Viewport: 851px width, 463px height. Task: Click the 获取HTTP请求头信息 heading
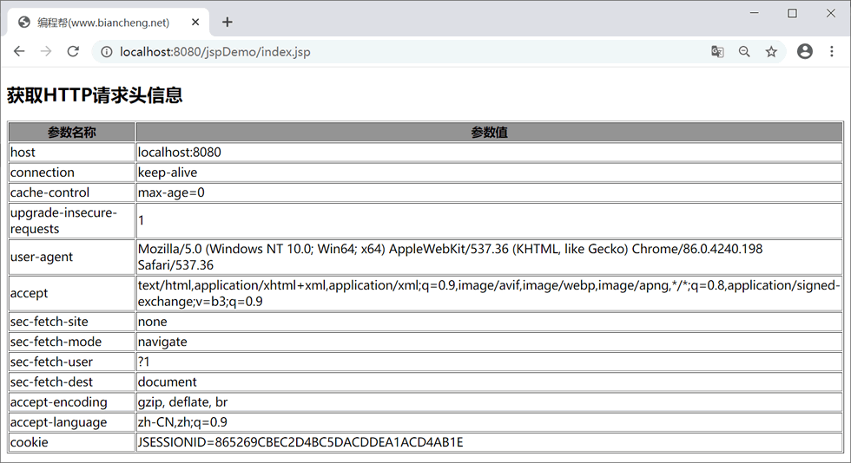pyautogui.click(x=95, y=95)
